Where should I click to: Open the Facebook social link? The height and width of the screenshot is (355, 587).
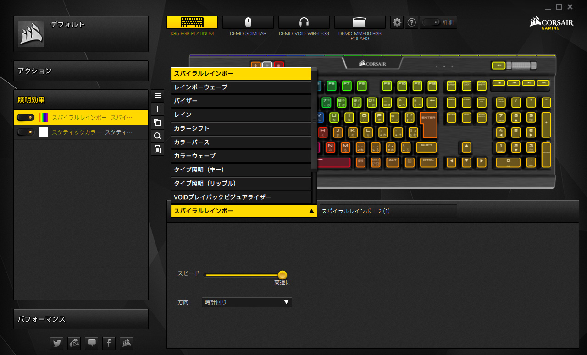(x=109, y=343)
